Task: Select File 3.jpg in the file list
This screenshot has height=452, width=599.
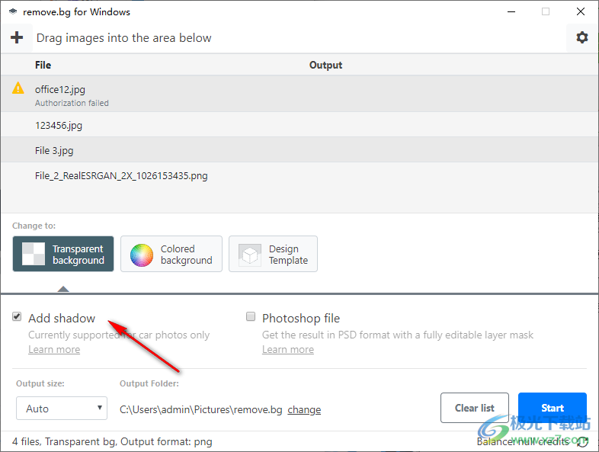Action: (x=55, y=150)
